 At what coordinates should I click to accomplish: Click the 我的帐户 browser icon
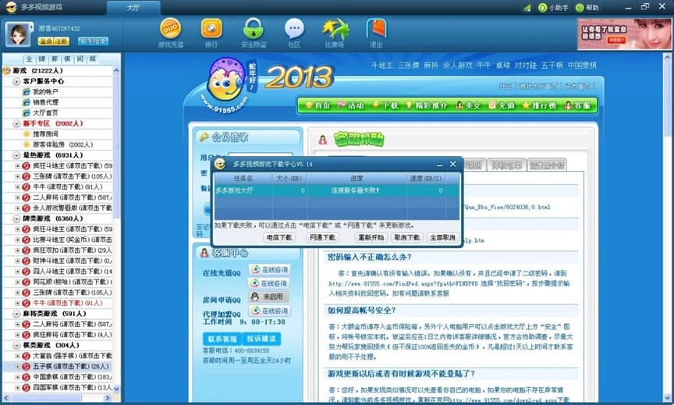(27, 91)
